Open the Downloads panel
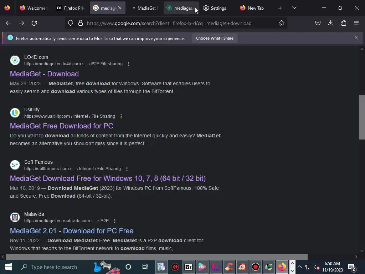This screenshot has height=274, width=365. tap(330, 23)
